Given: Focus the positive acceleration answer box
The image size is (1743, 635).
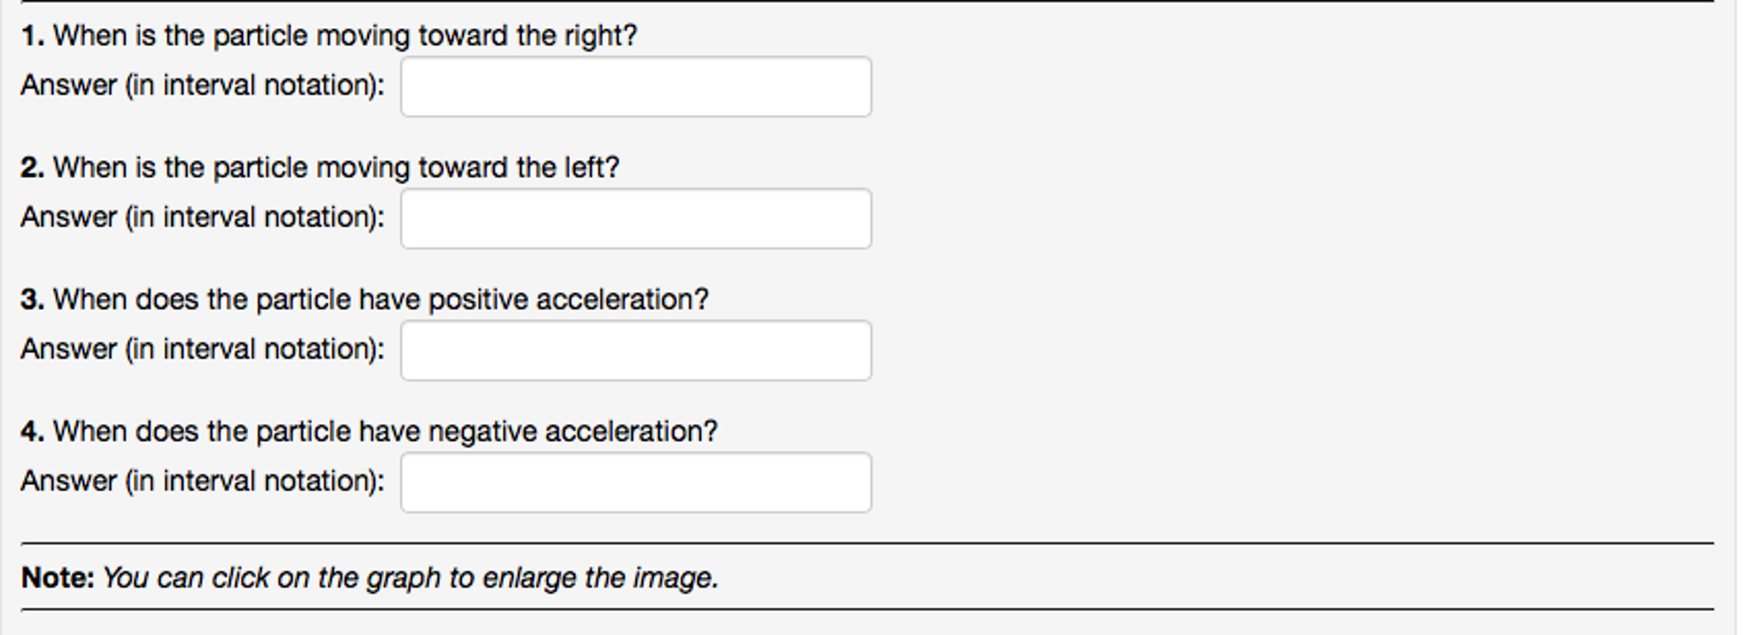Looking at the screenshot, I should (x=636, y=351).
